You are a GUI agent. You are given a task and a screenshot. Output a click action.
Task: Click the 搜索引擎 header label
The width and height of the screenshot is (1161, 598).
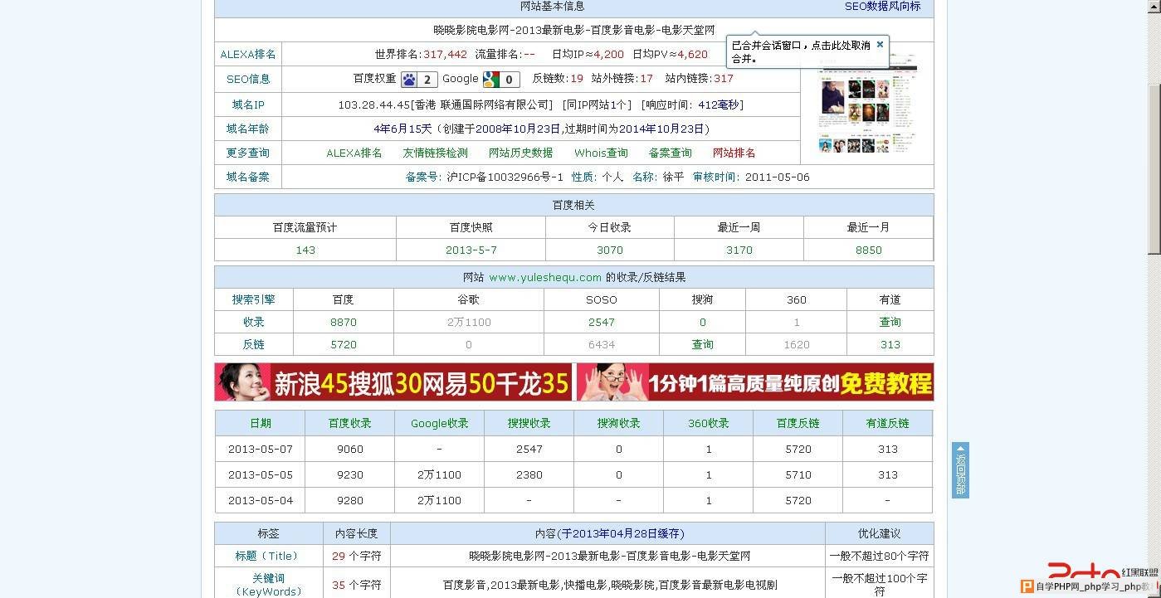pos(253,299)
